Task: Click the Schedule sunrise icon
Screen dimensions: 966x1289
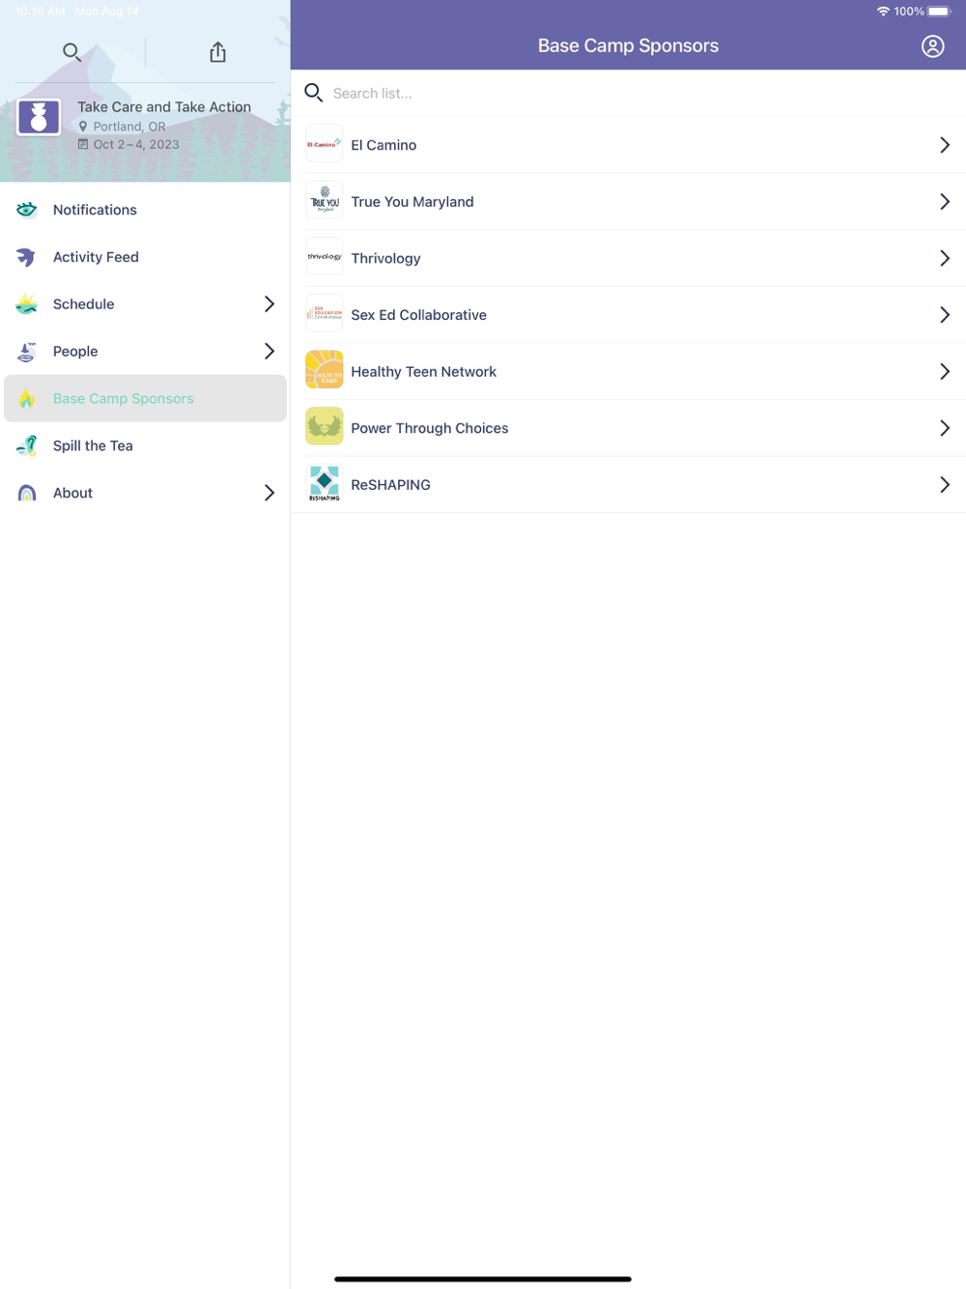Action: [x=27, y=304]
